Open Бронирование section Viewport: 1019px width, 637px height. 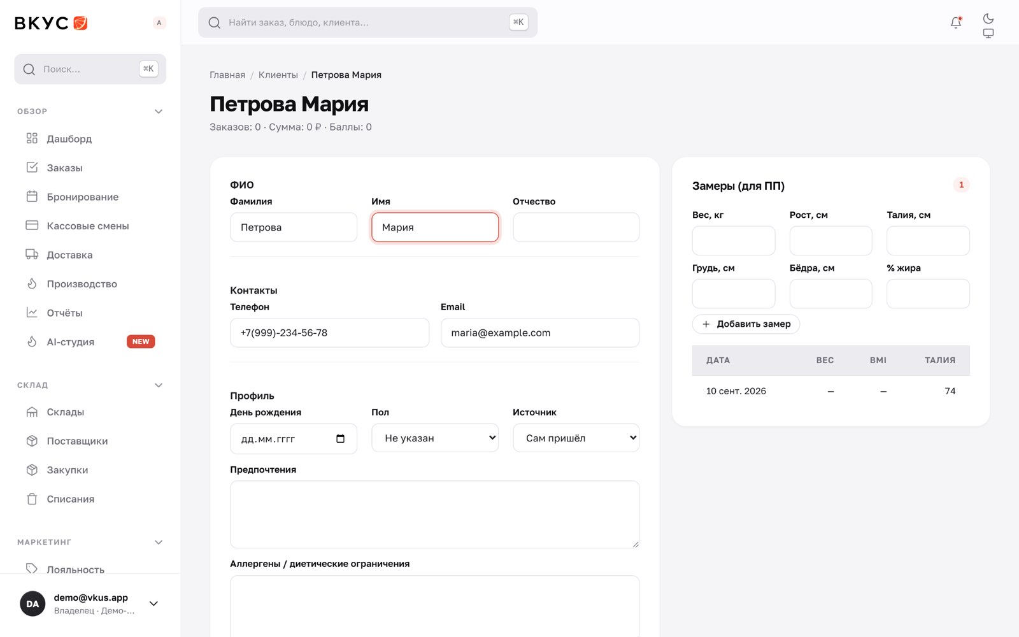point(90,197)
